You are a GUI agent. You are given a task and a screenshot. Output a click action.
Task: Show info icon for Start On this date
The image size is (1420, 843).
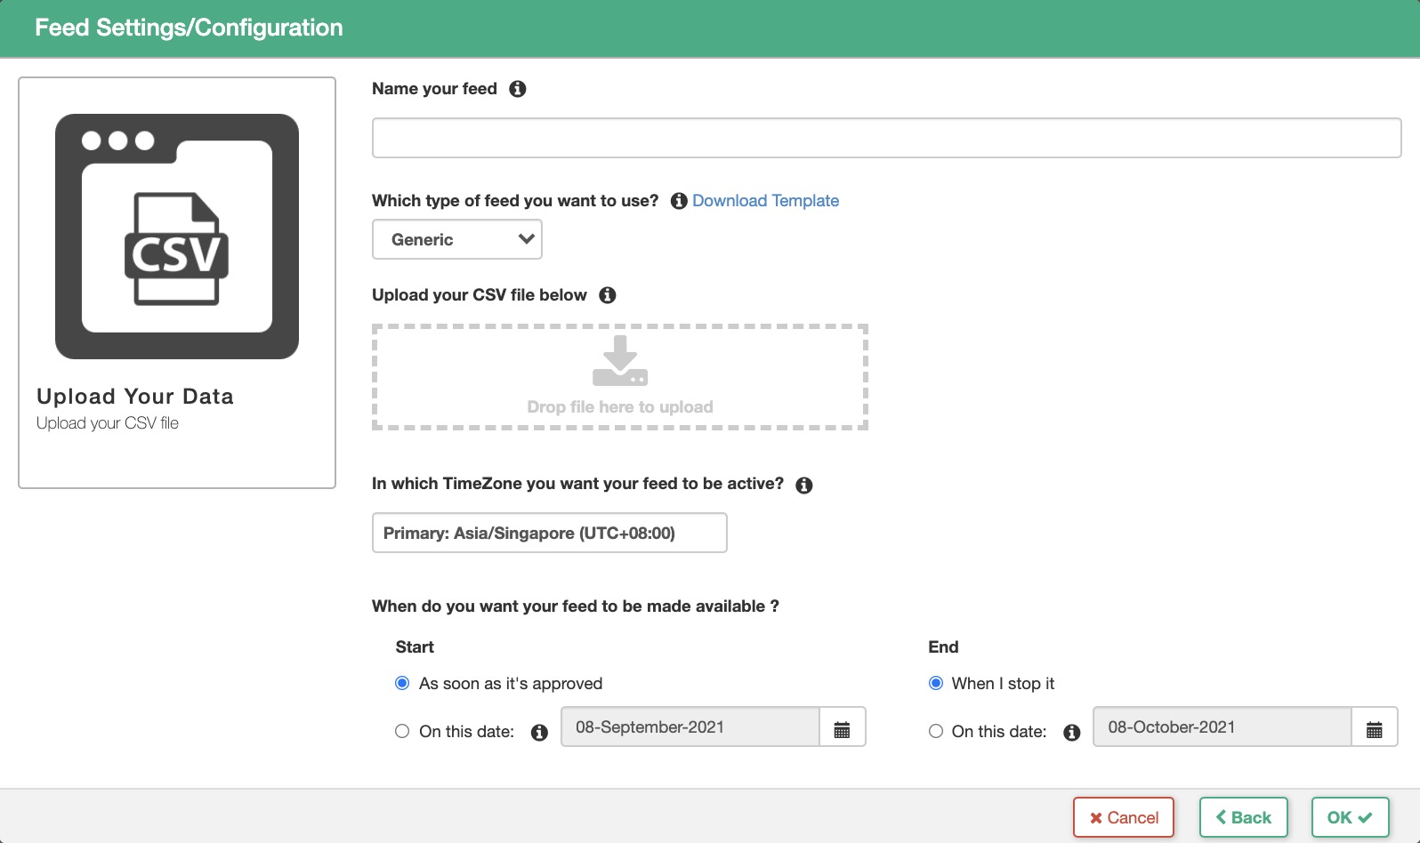(x=539, y=733)
